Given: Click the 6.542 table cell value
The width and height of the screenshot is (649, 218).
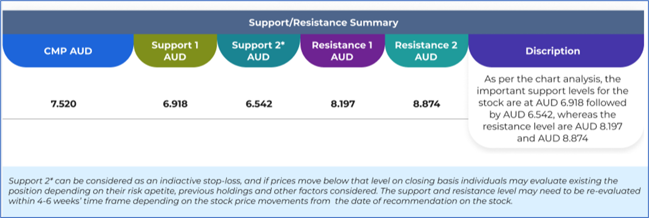Looking at the screenshot, I should pos(259,104).
